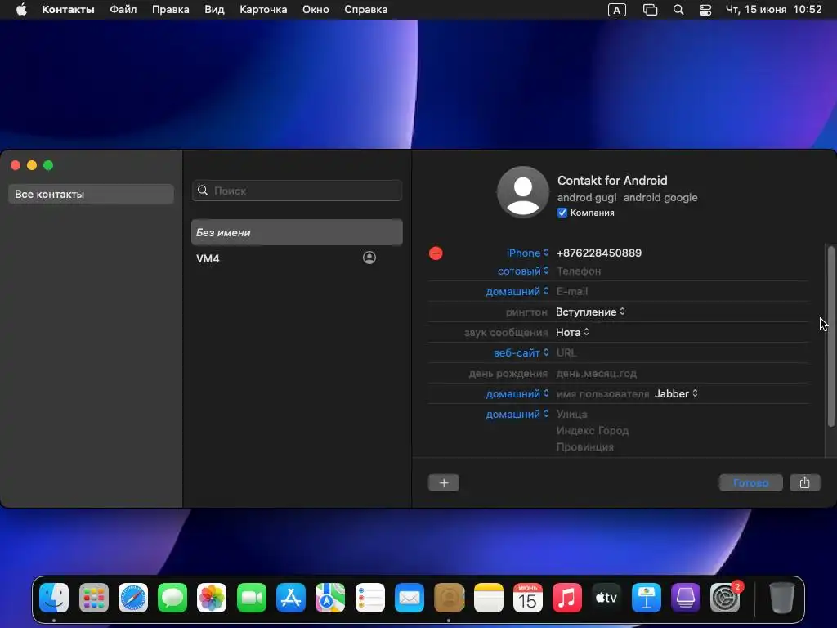This screenshot has height=628, width=837.
Task: Open the Карточка menu
Action: (263, 10)
